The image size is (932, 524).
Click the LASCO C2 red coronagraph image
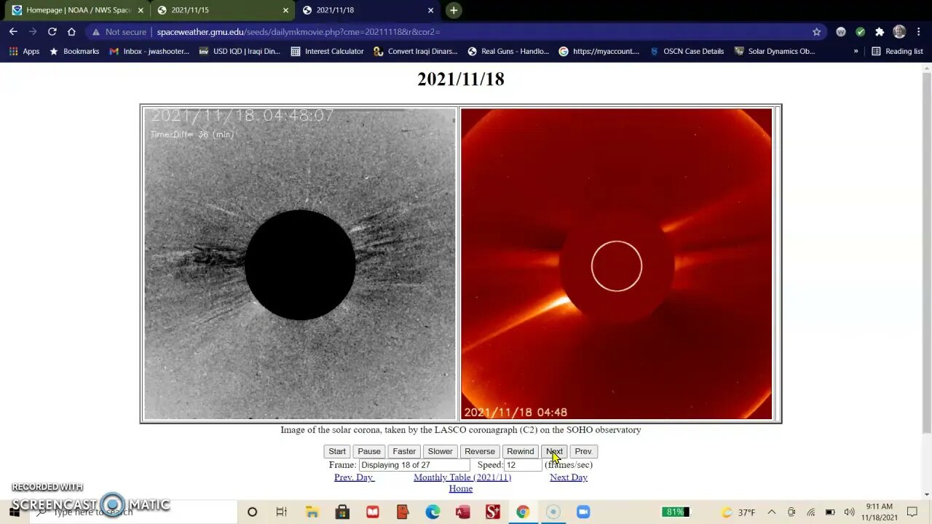pos(616,264)
